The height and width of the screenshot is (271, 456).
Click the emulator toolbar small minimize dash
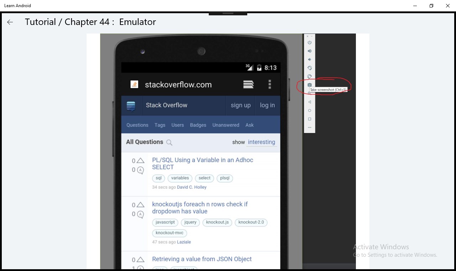click(312, 36)
